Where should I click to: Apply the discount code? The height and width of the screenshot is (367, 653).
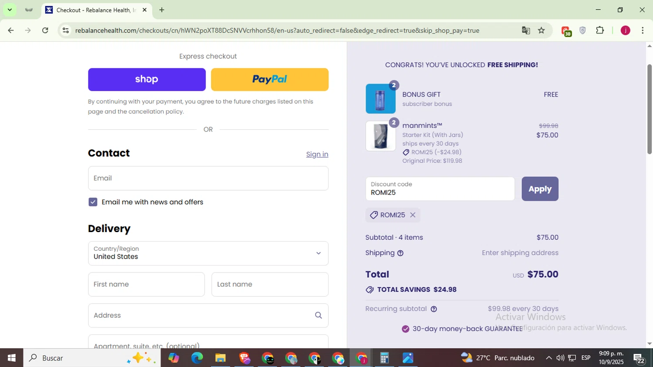pos(540,189)
